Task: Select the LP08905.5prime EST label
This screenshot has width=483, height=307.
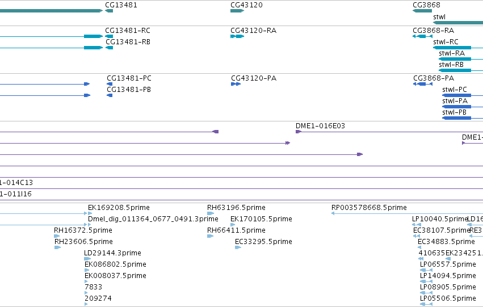Action: pyautogui.click(x=448, y=287)
